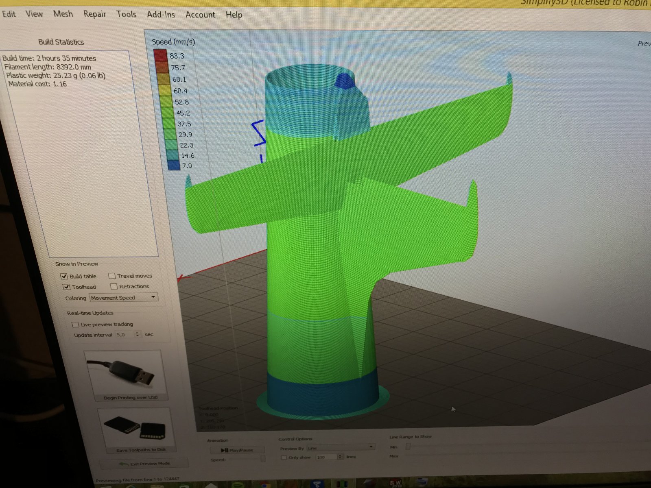The image size is (651, 488).
Task: Open the Mesh menu
Action: point(63,14)
